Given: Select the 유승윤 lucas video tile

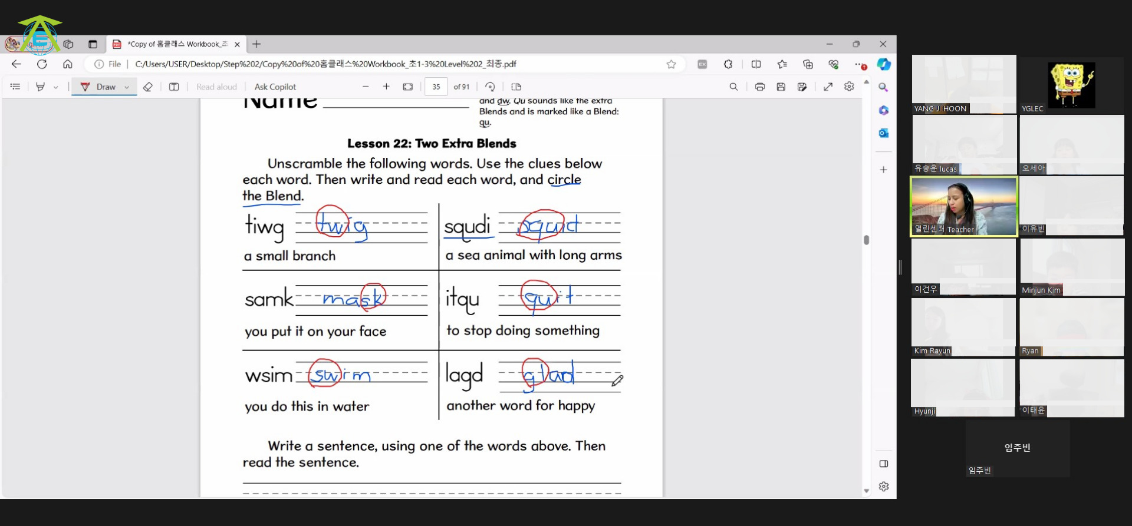Looking at the screenshot, I should 964,145.
